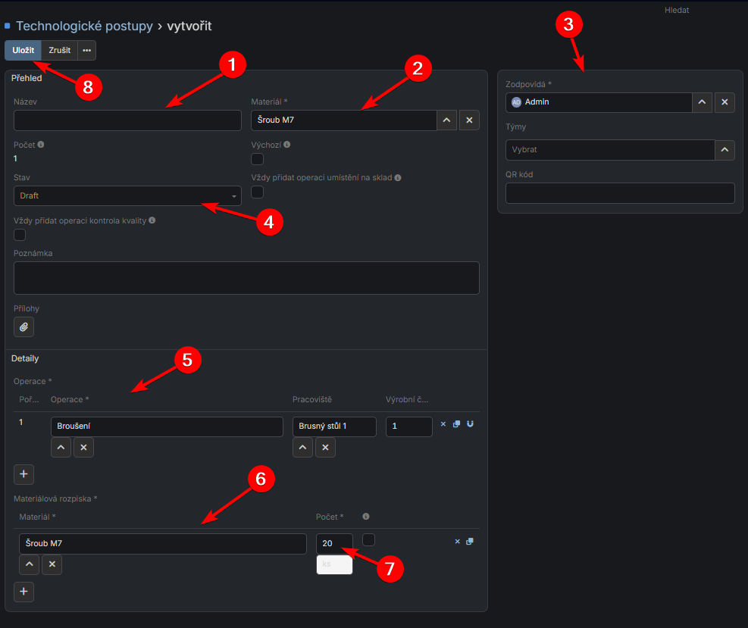Save the form with Uložit
748x628 pixels.
pos(23,50)
